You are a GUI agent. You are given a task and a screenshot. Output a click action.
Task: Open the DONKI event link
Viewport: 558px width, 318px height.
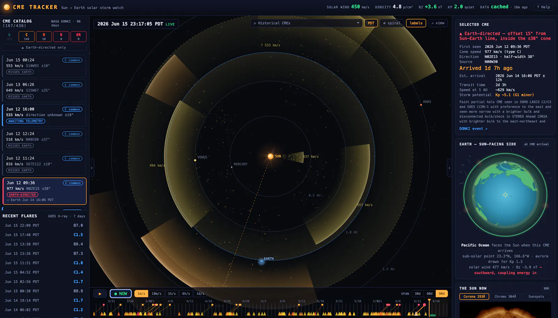coord(473,129)
